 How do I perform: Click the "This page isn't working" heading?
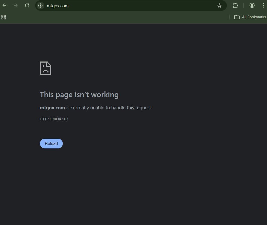click(x=79, y=95)
